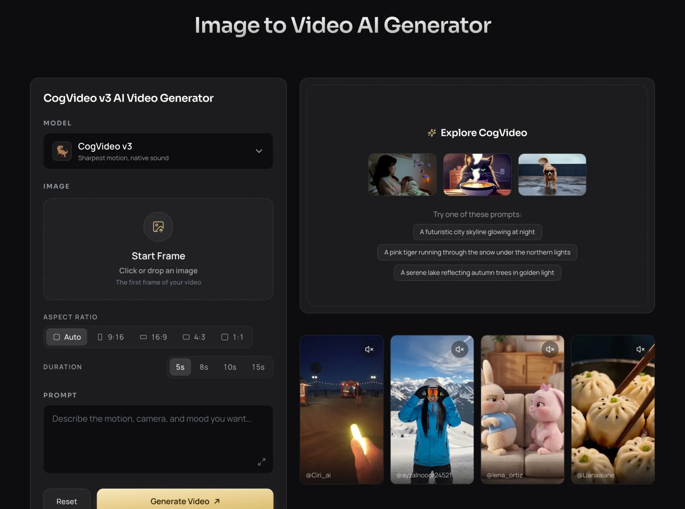The height and width of the screenshot is (509, 685).
Task: Click the Start Frame image drop area
Action: click(x=158, y=249)
